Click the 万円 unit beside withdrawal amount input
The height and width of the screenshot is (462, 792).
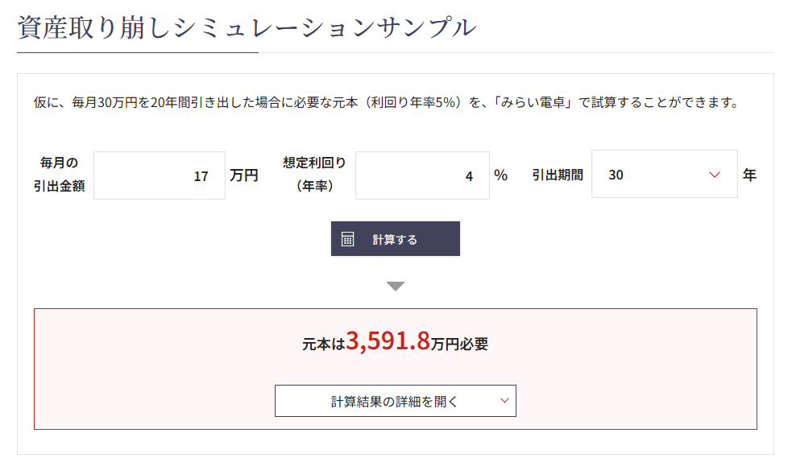[243, 175]
